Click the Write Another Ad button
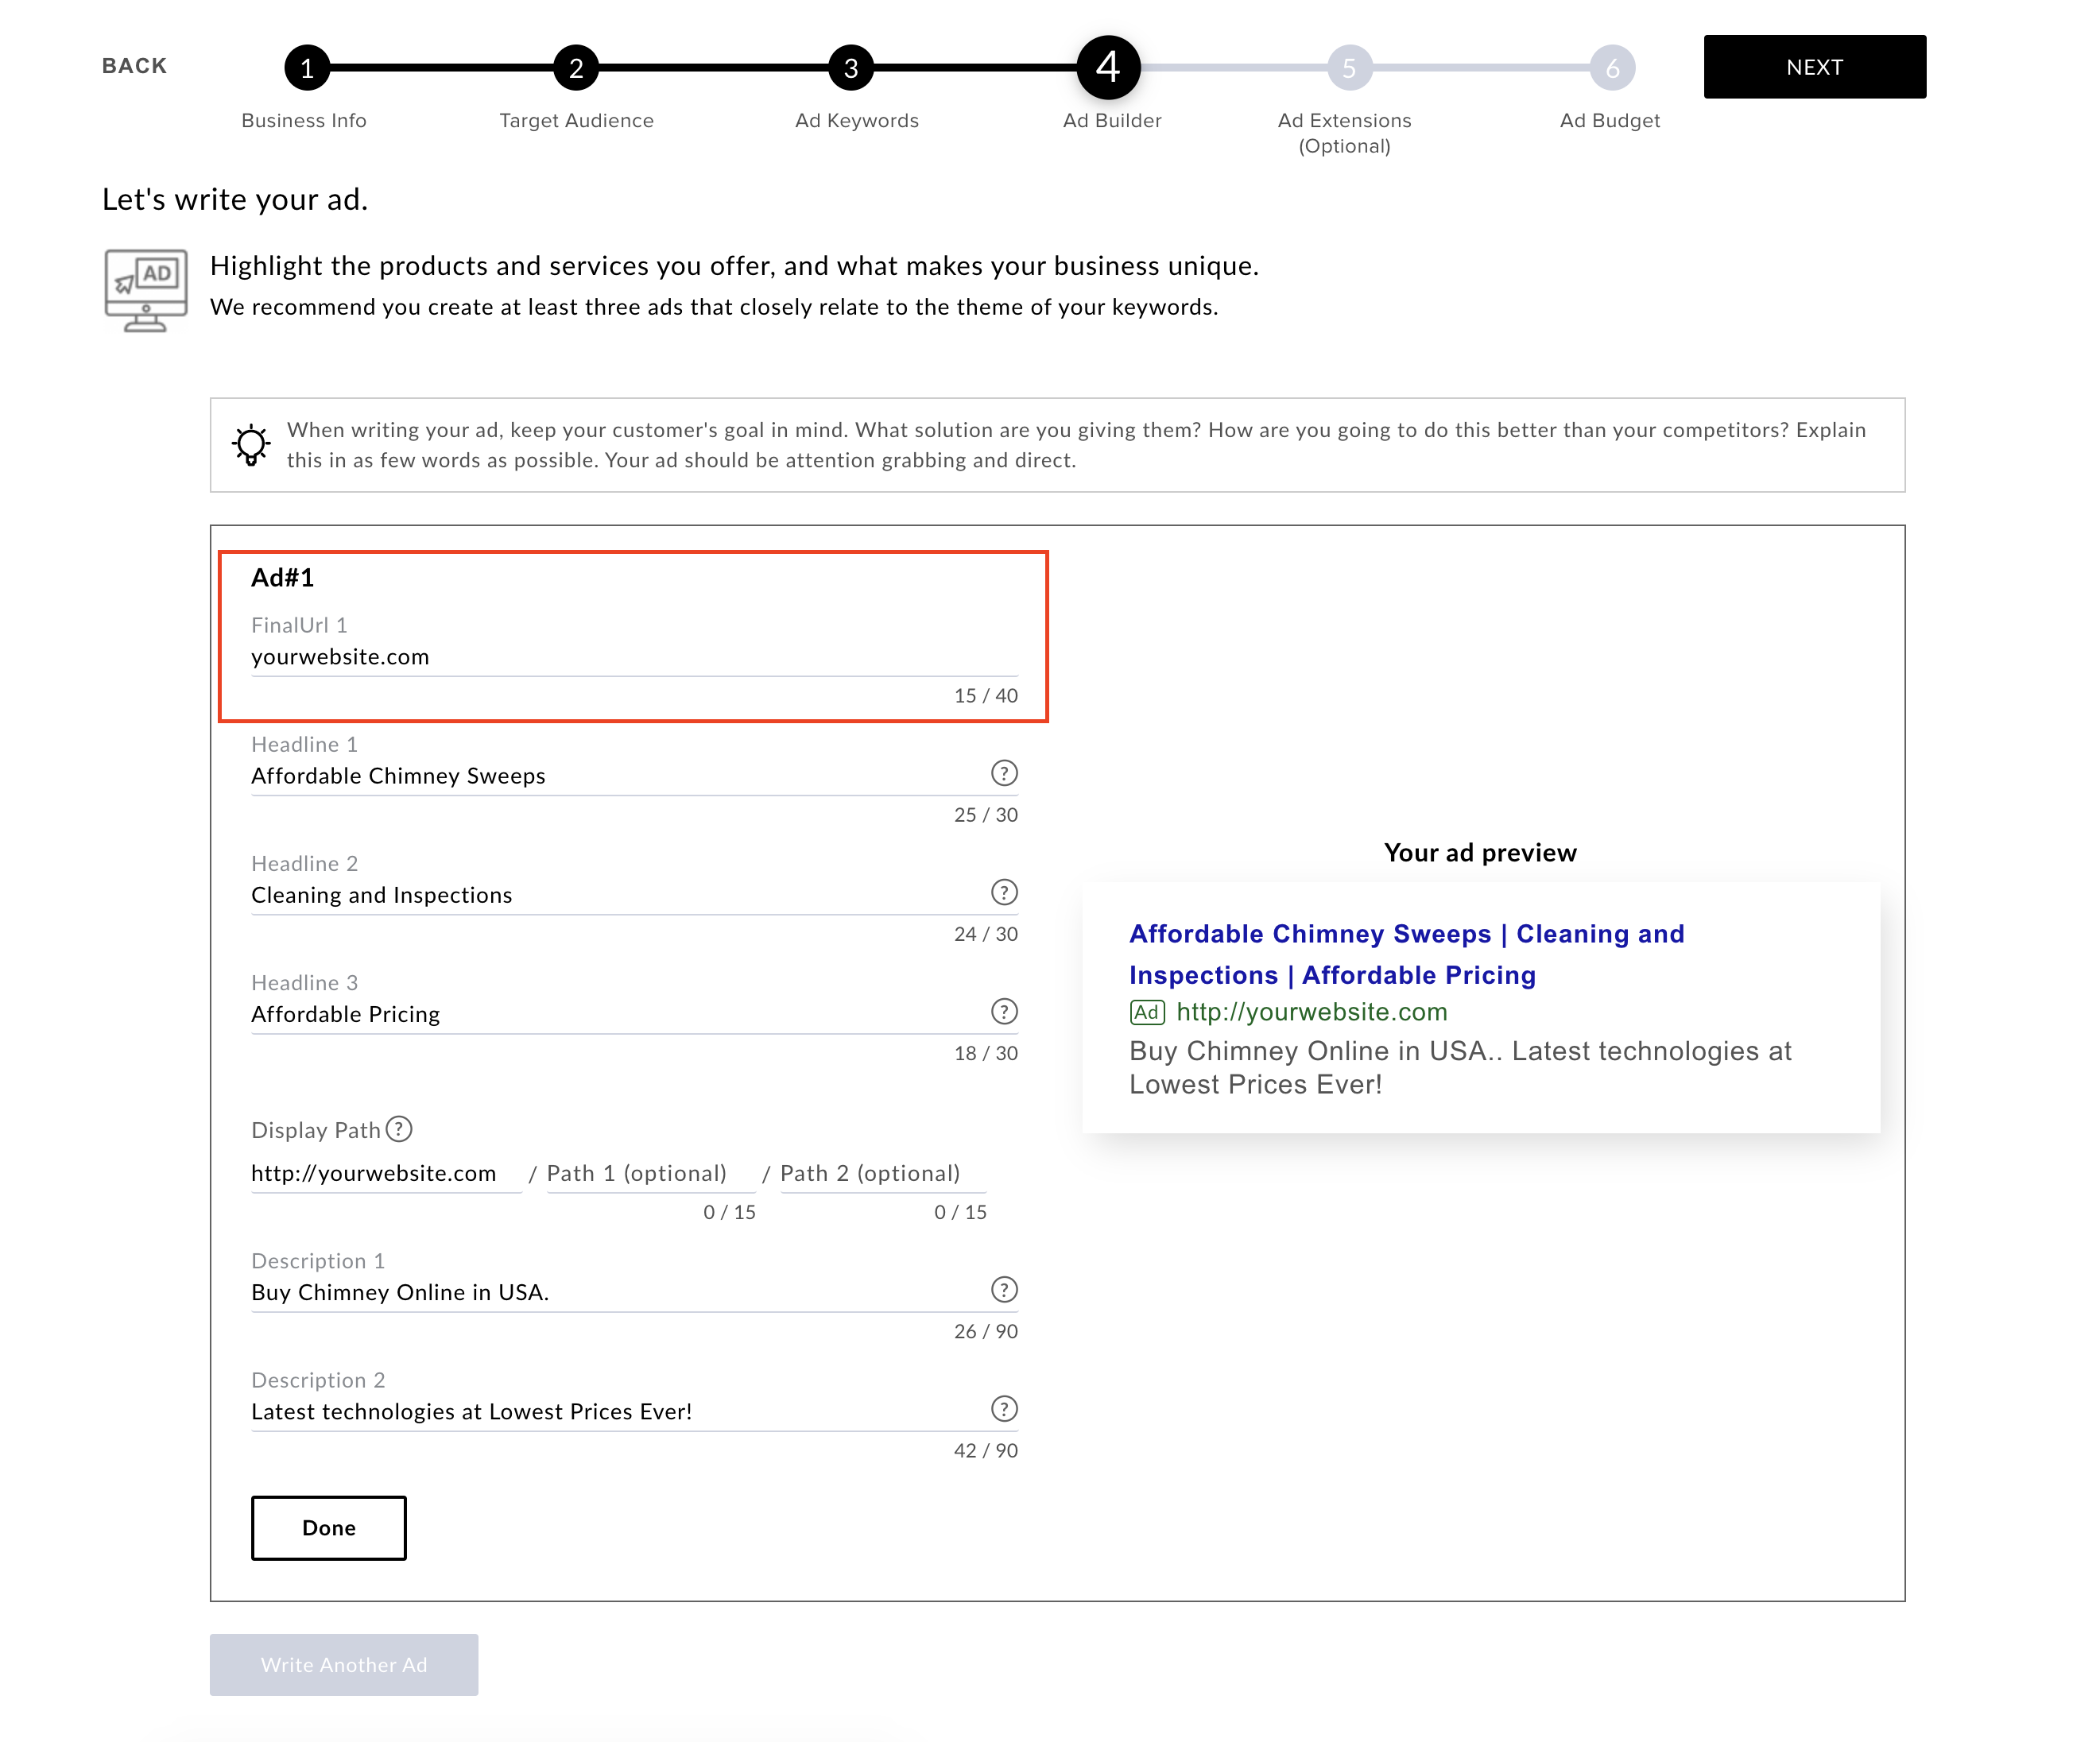 [343, 1664]
